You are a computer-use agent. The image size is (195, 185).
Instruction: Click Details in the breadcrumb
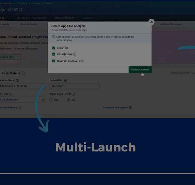point(49,3)
